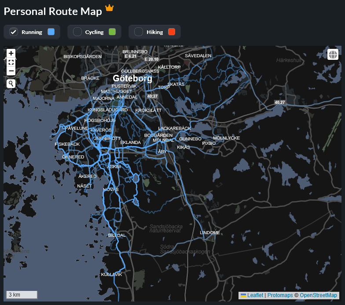Click the Sandsjöbacka naturreservat label
The width and height of the screenshot is (345, 305).
[166, 228]
